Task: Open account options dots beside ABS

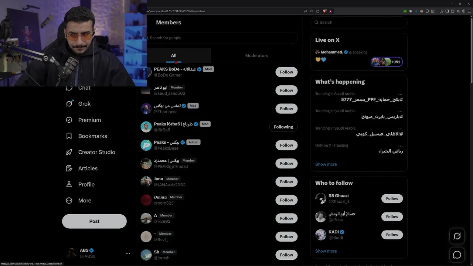Action: pyautogui.click(x=128, y=253)
